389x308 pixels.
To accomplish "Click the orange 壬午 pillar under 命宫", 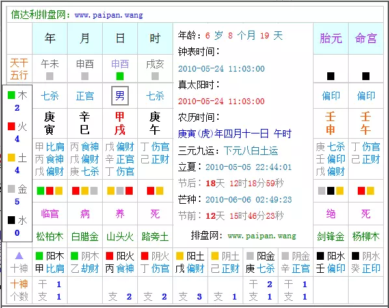I will click(366, 123).
